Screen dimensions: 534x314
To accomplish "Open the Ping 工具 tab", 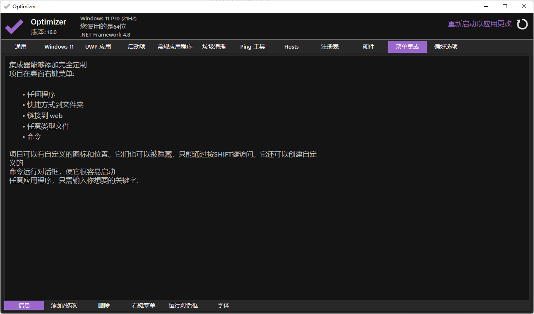I will 253,47.
